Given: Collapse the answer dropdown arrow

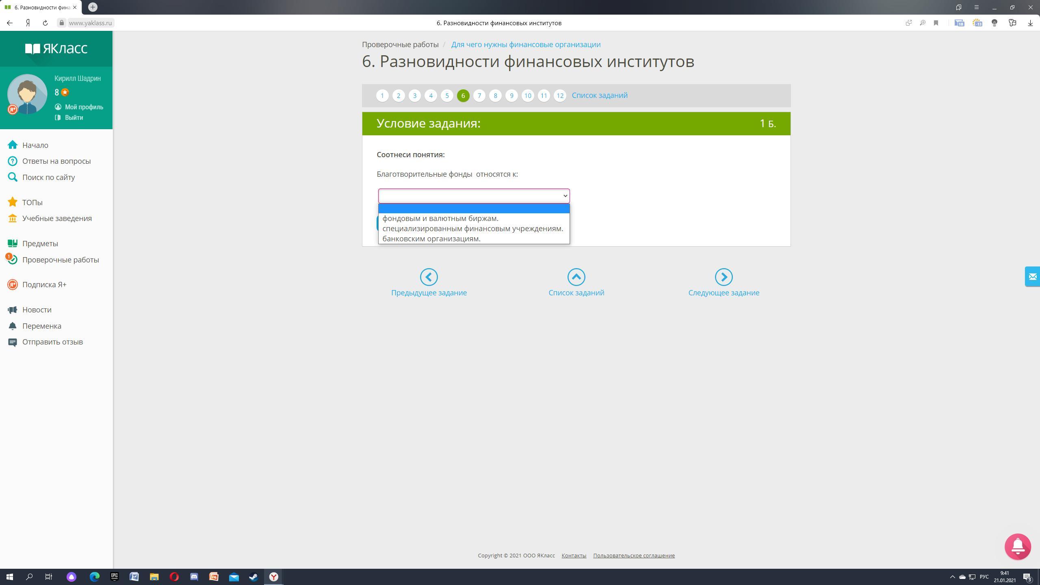Looking at the screenshot, I should coord(565,196).
